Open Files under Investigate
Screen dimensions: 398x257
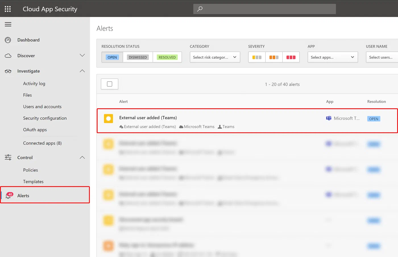coord(27,95)
